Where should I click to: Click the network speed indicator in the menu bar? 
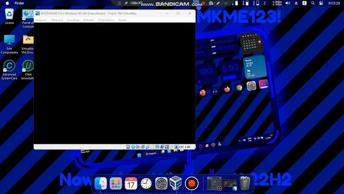[x=277, y=3]
